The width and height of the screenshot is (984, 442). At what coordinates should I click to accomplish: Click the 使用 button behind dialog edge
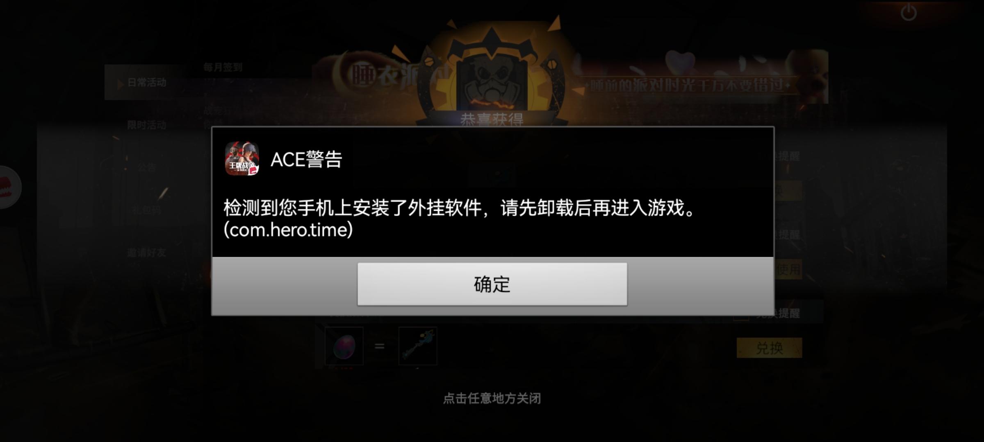[788, 269]
